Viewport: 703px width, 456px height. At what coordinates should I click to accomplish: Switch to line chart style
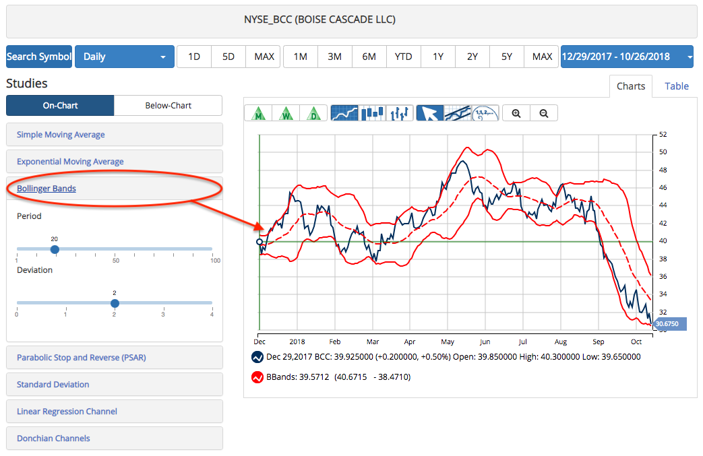[344, 113]
